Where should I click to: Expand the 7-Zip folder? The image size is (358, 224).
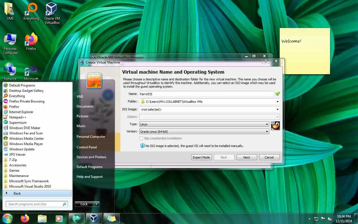[x=13, y=160]
